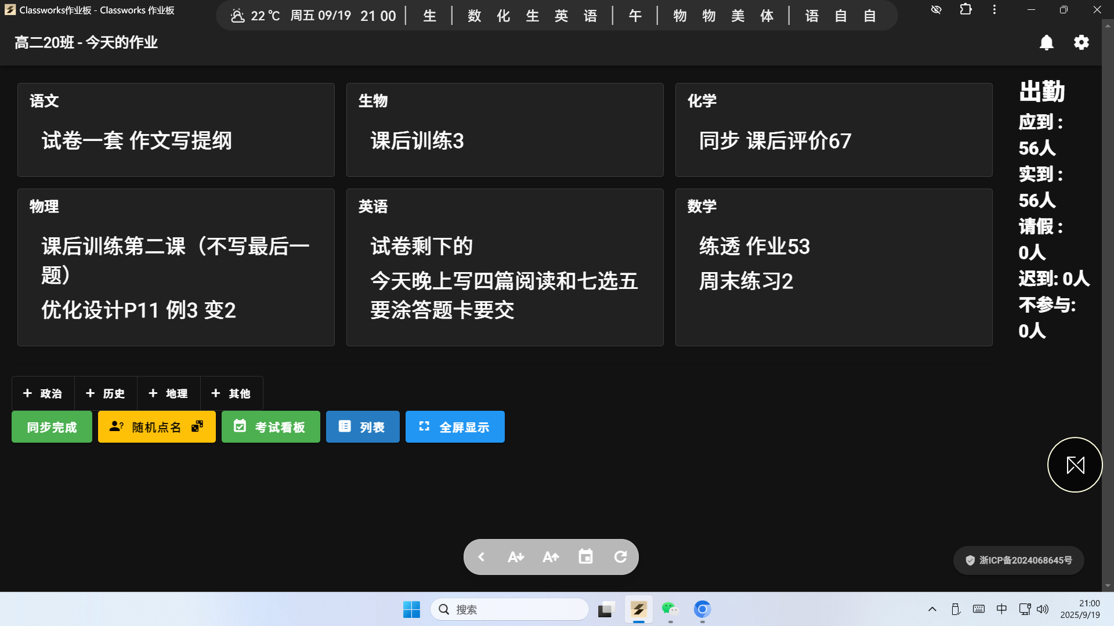The height and width of the screenshot is (626, 1114).
Task: Click the back chevron in the bottom toolbar
Action: [481, 556]
